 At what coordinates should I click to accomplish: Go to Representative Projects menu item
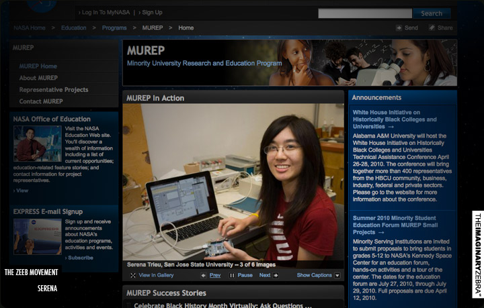54,90
